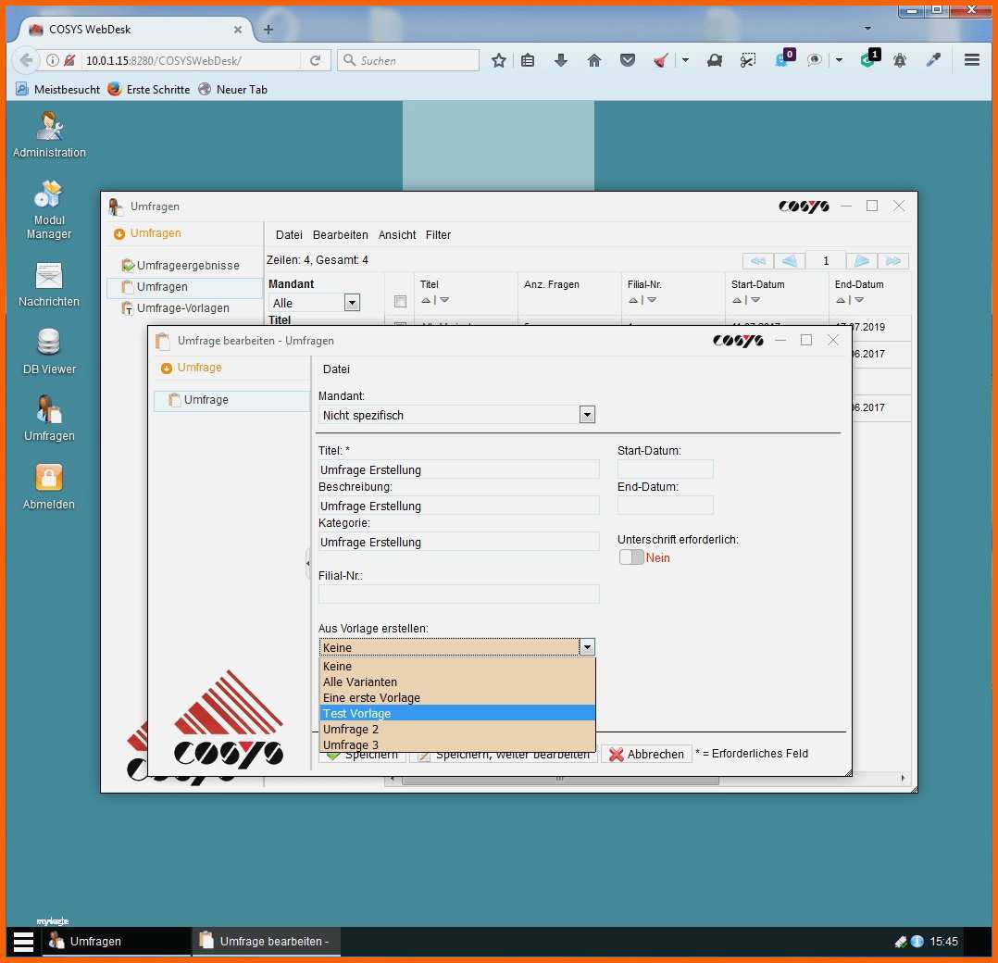Open the Nachrichten desktop icon
The height and width of the screenshot is (963, 998).
click(x=49, y=284)
